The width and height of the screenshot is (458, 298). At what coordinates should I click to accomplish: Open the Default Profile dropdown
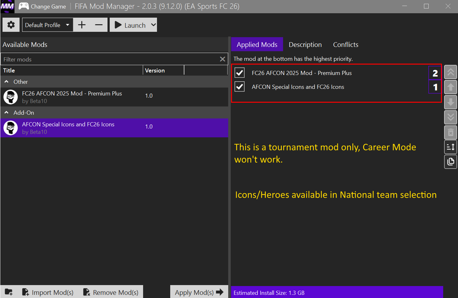(x=48, y=25)
